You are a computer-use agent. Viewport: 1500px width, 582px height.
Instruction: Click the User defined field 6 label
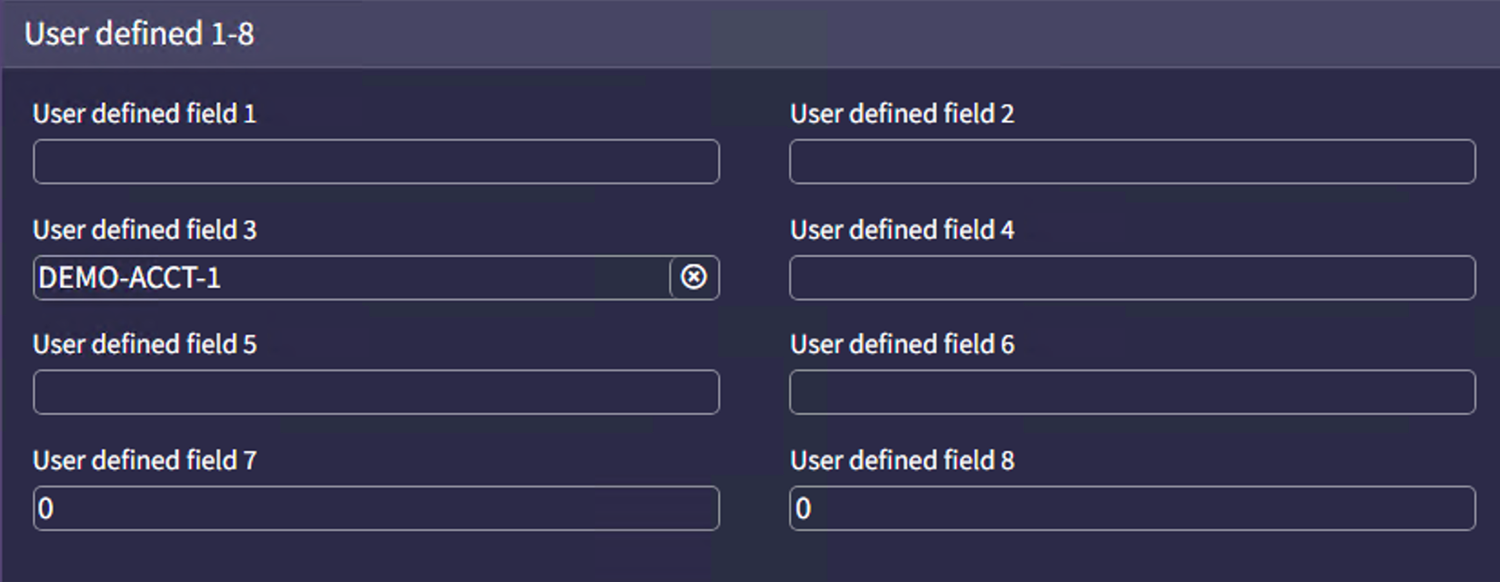902,345
